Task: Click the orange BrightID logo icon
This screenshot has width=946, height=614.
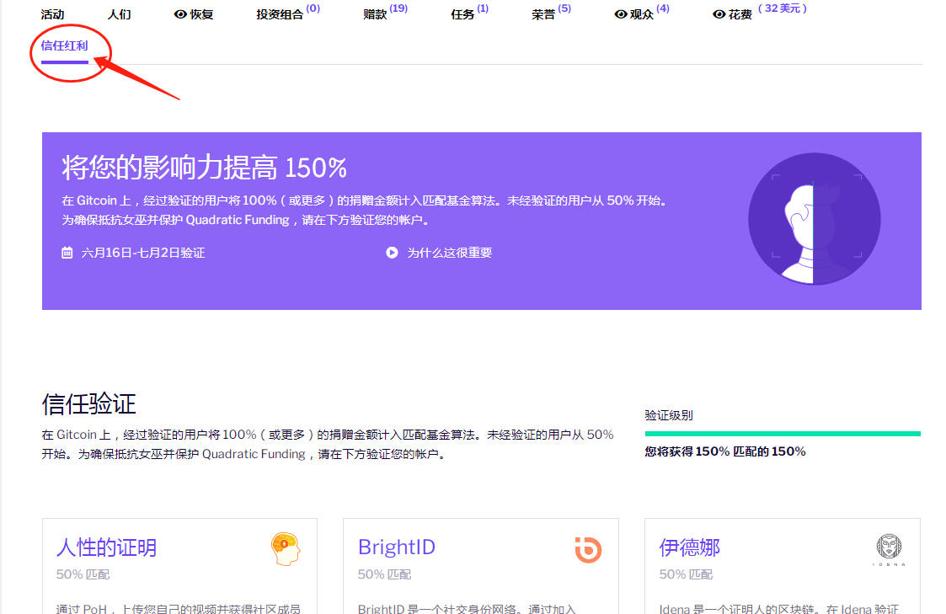Action: [588, 549]
